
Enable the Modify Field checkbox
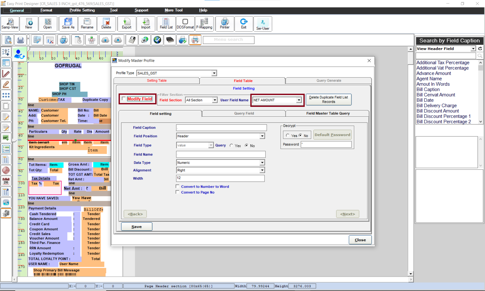pos(124,99)
